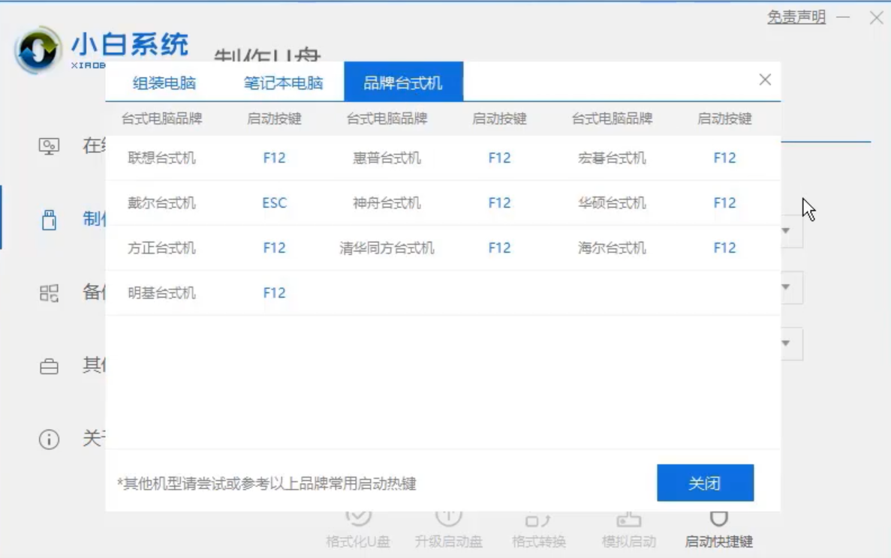The width and height of the screenshot is (891, 558).
Task: Click the briefcase icon in the sidebar
Action: (49, 366)
